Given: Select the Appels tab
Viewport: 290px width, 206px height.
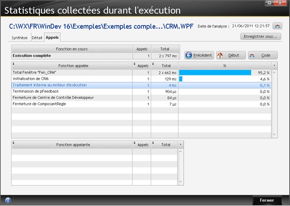Looking at the screenshot, I should (x=52, y=37).
